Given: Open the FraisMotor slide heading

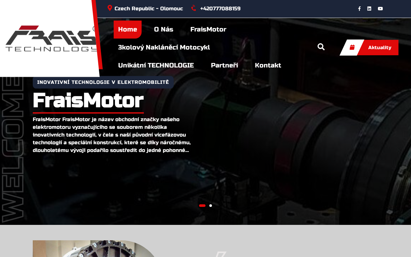Looking at the screenshot, I should click(88, 101).
